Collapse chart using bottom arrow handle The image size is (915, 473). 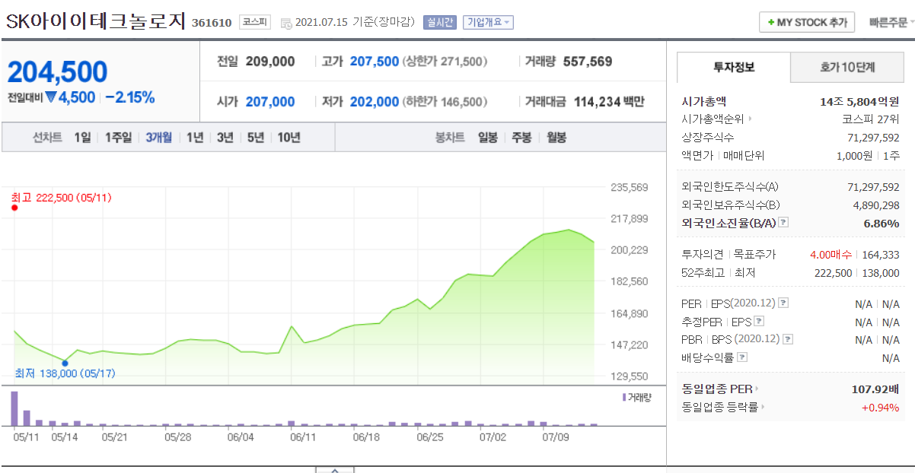(x=335, y=469)
